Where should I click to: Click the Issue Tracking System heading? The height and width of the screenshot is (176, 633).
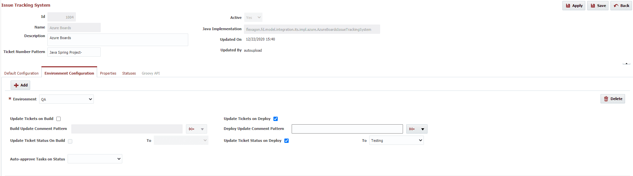(x=26, y=5)
